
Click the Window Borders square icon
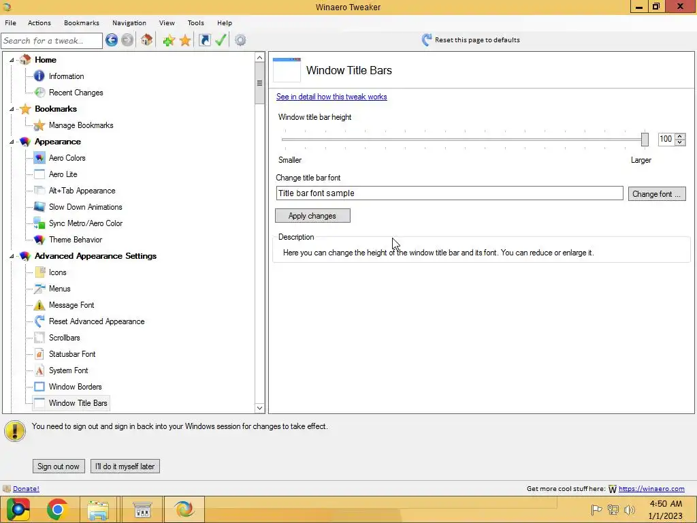(x=39, y=387)
